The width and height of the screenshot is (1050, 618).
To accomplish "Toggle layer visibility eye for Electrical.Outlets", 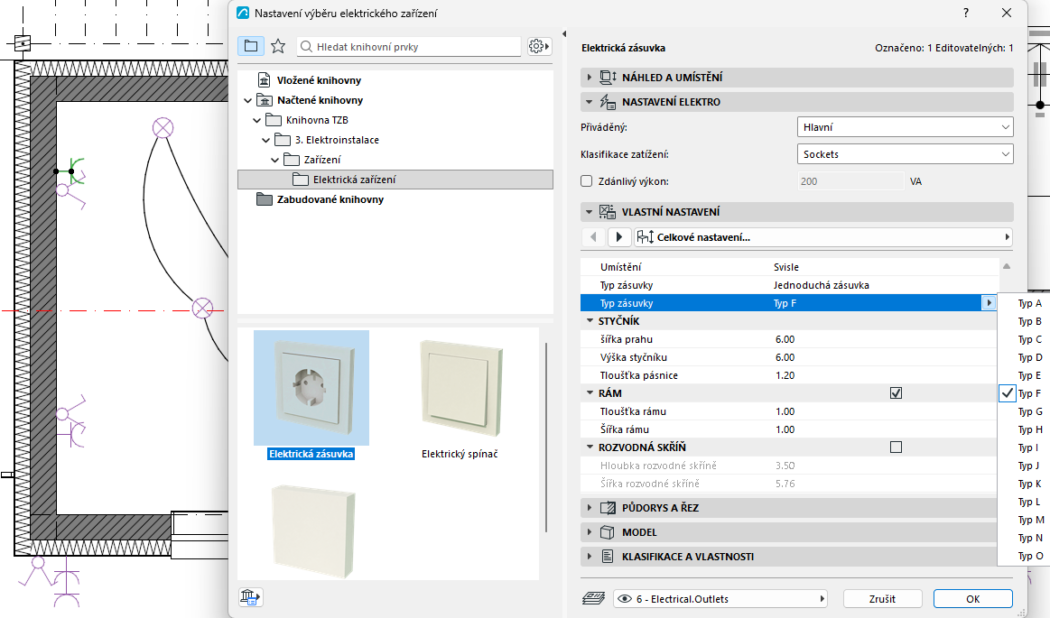I will pos(625,599).
